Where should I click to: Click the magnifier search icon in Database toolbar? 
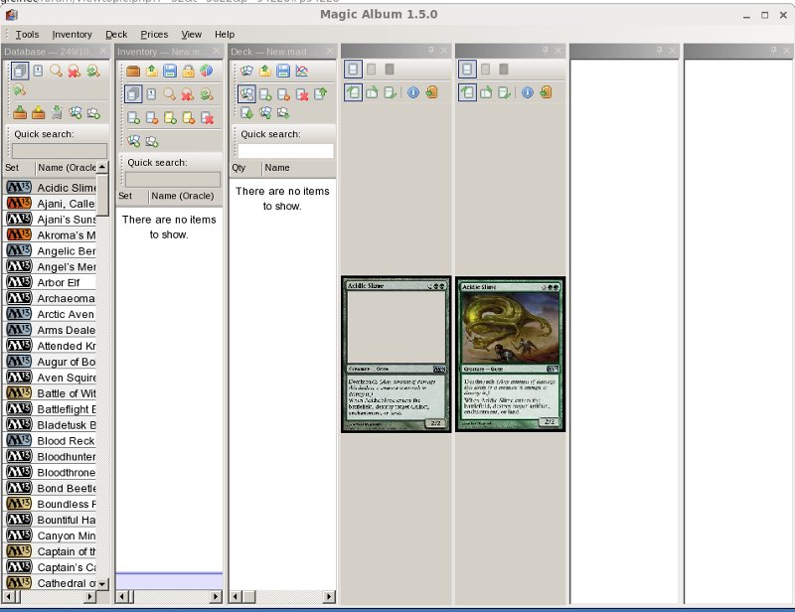pos(56,71)
